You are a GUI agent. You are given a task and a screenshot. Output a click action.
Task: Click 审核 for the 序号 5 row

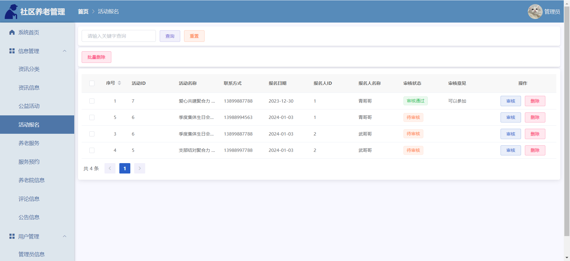pyautogui.click(x=511, y=117)
